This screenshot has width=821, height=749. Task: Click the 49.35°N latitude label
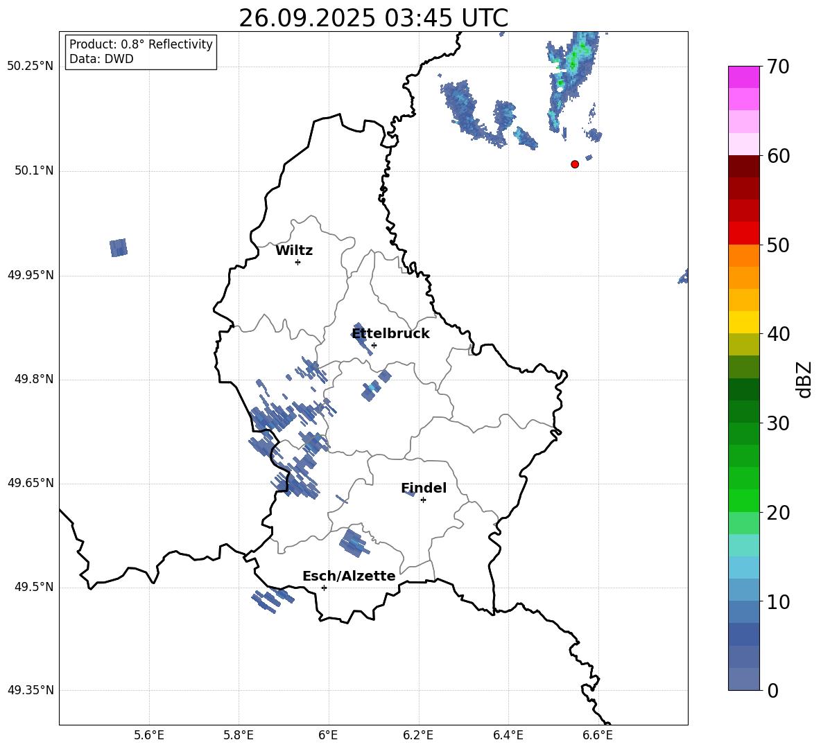[31, 690]
